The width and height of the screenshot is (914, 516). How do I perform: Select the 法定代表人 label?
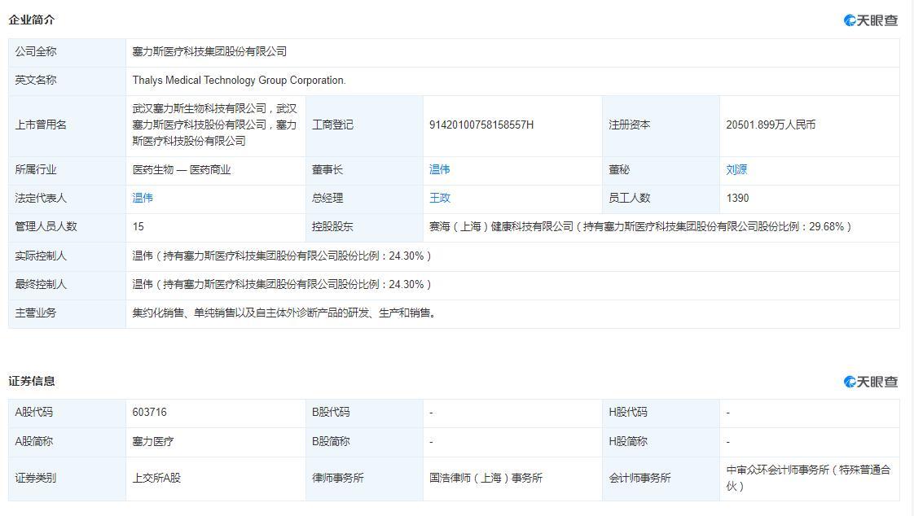(41, 198)
